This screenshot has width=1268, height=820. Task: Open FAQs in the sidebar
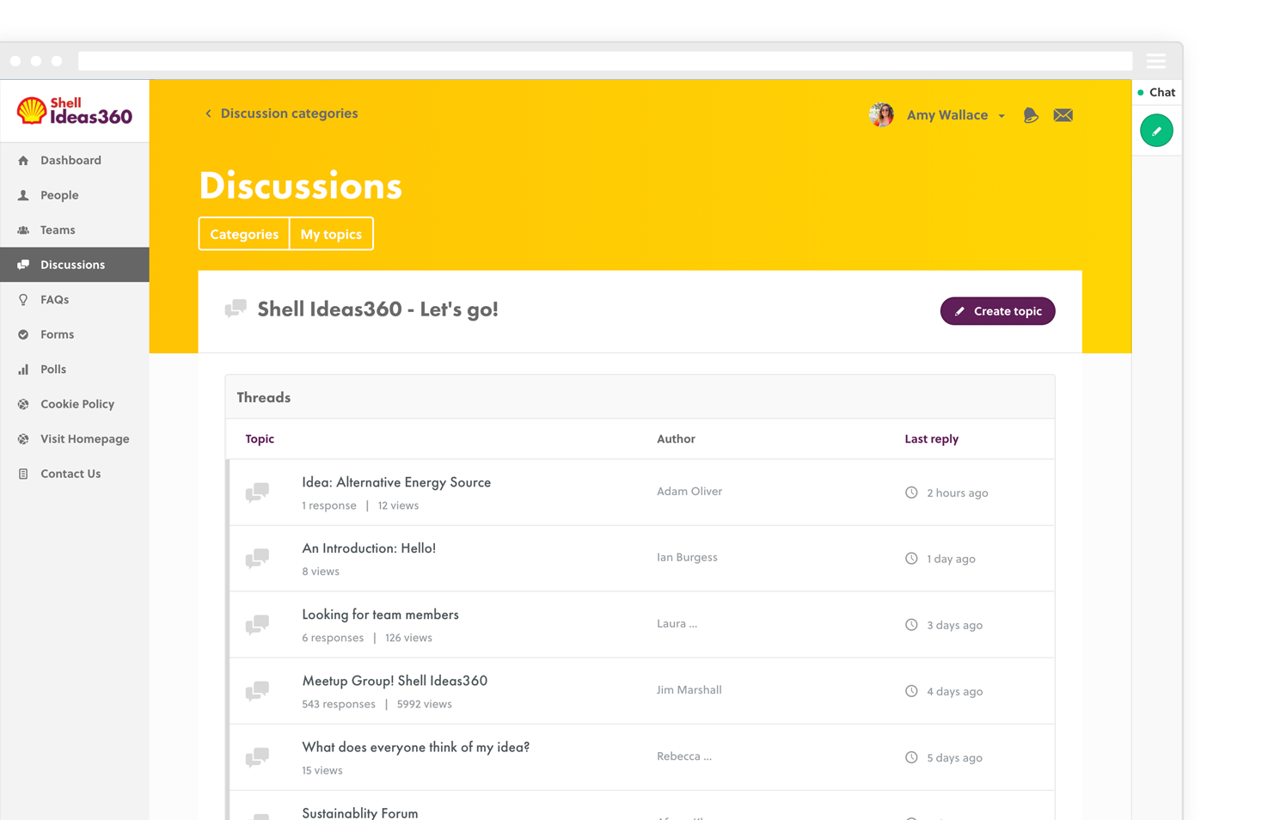coord(54,300)
